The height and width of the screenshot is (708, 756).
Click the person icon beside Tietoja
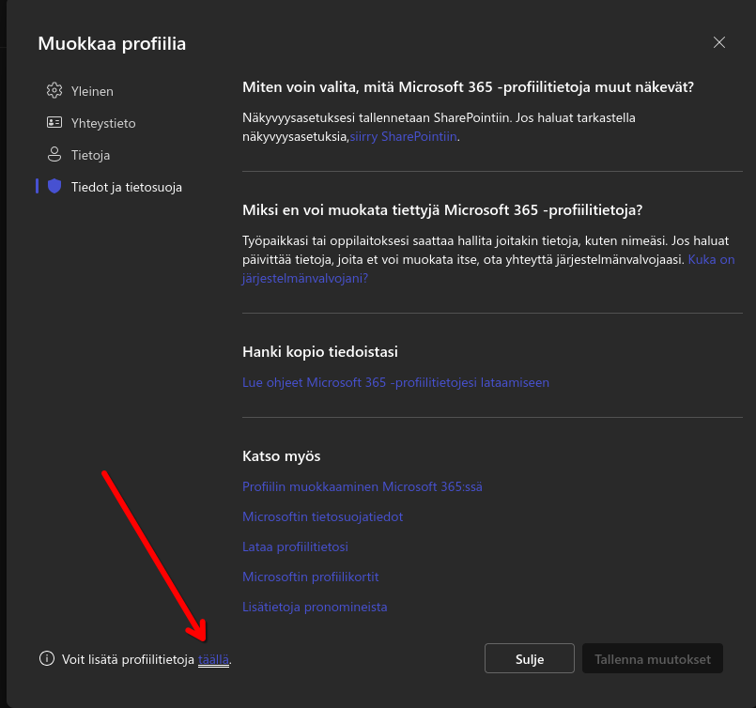pos(54,155)
